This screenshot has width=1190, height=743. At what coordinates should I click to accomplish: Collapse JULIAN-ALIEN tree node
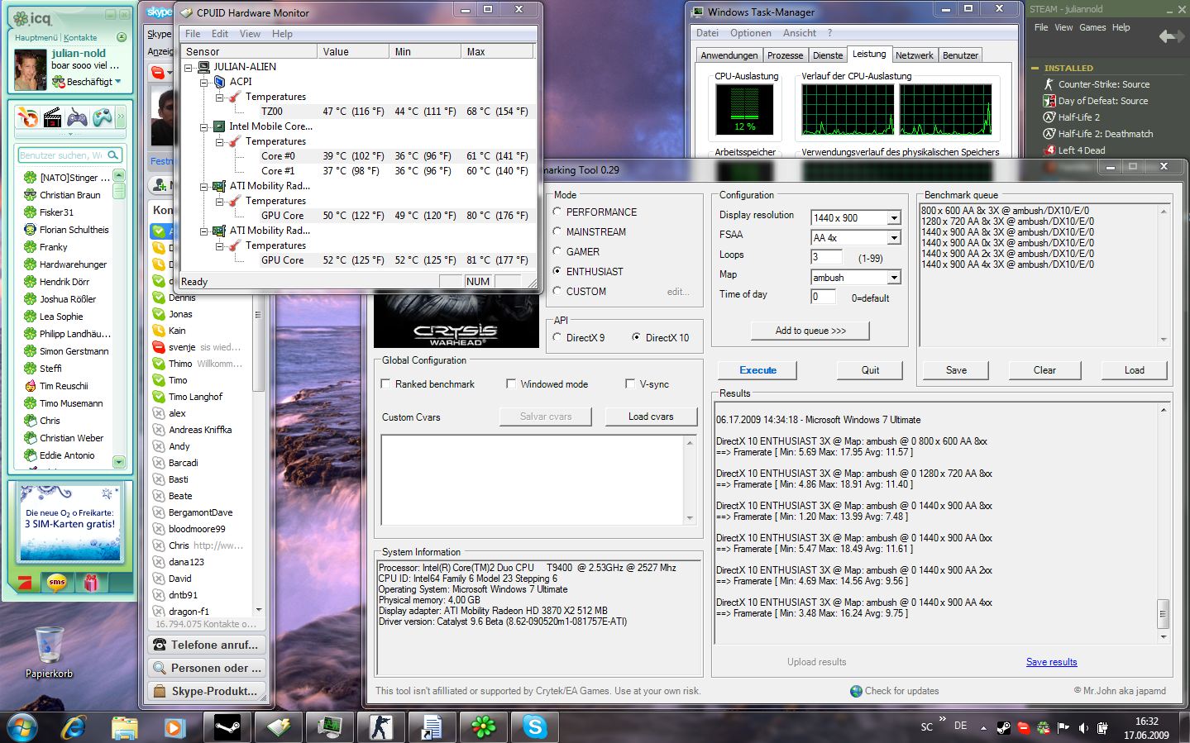189,67
